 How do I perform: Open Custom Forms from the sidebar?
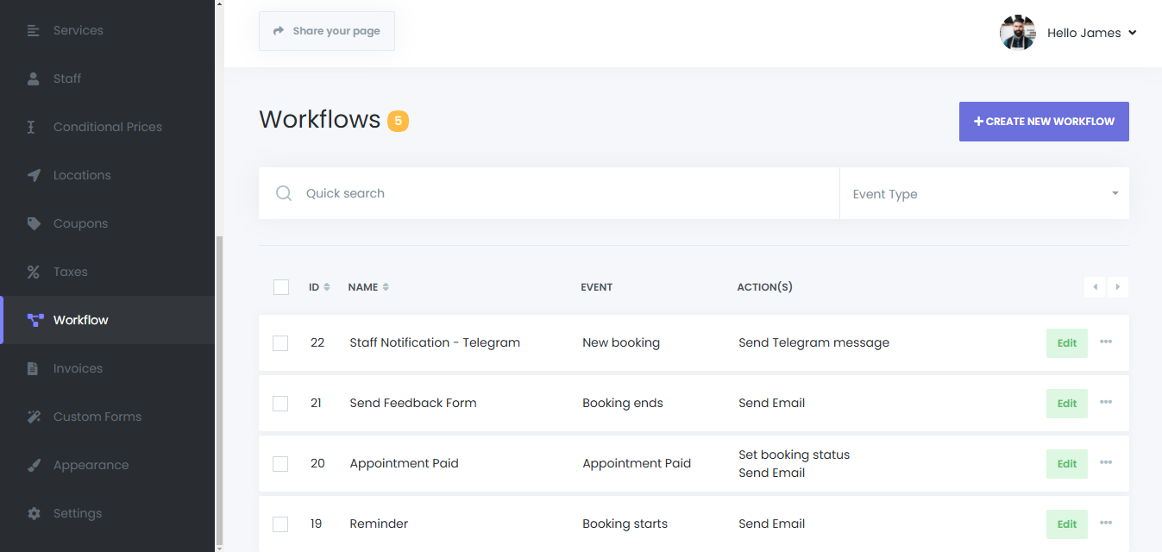(97, 417)
